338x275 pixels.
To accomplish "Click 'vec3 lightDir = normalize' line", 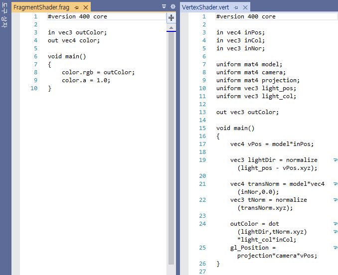I will [274, 160].
